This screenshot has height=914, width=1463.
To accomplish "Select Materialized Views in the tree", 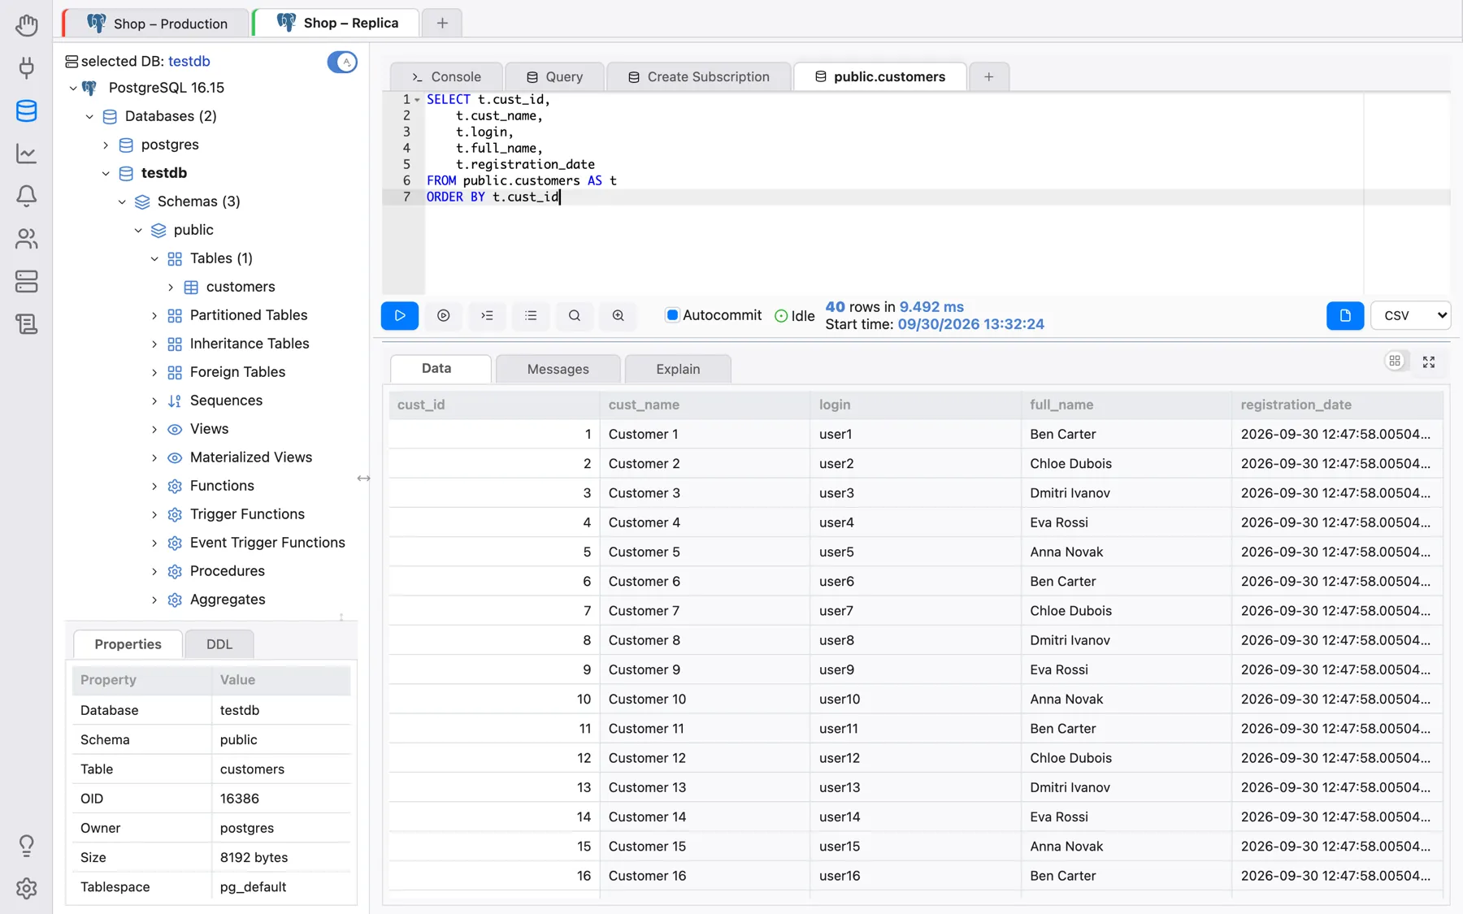I will pos(250,457).
